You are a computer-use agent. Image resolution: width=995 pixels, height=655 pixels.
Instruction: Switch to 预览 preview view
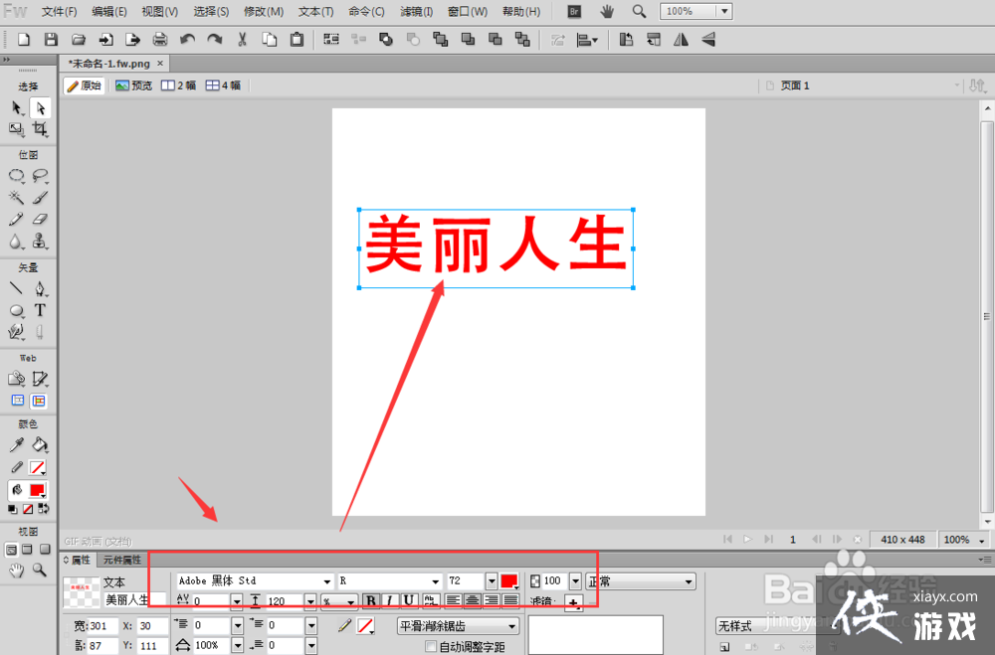click(134, 85)
